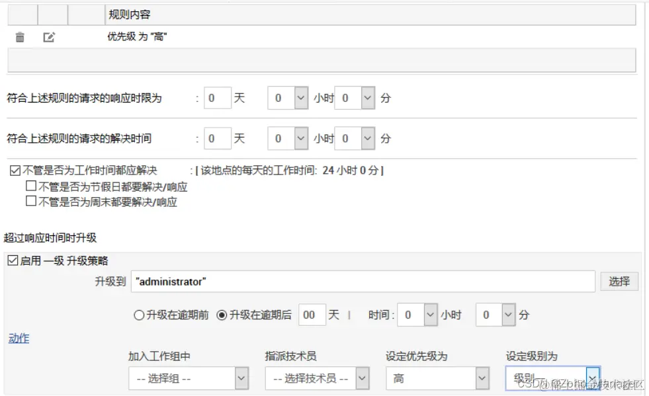Toggle 不管是否为工作时间都应解决 checkbox
Image resolution: width=649 pixels, height=396 pixels.
click(15, 171)
